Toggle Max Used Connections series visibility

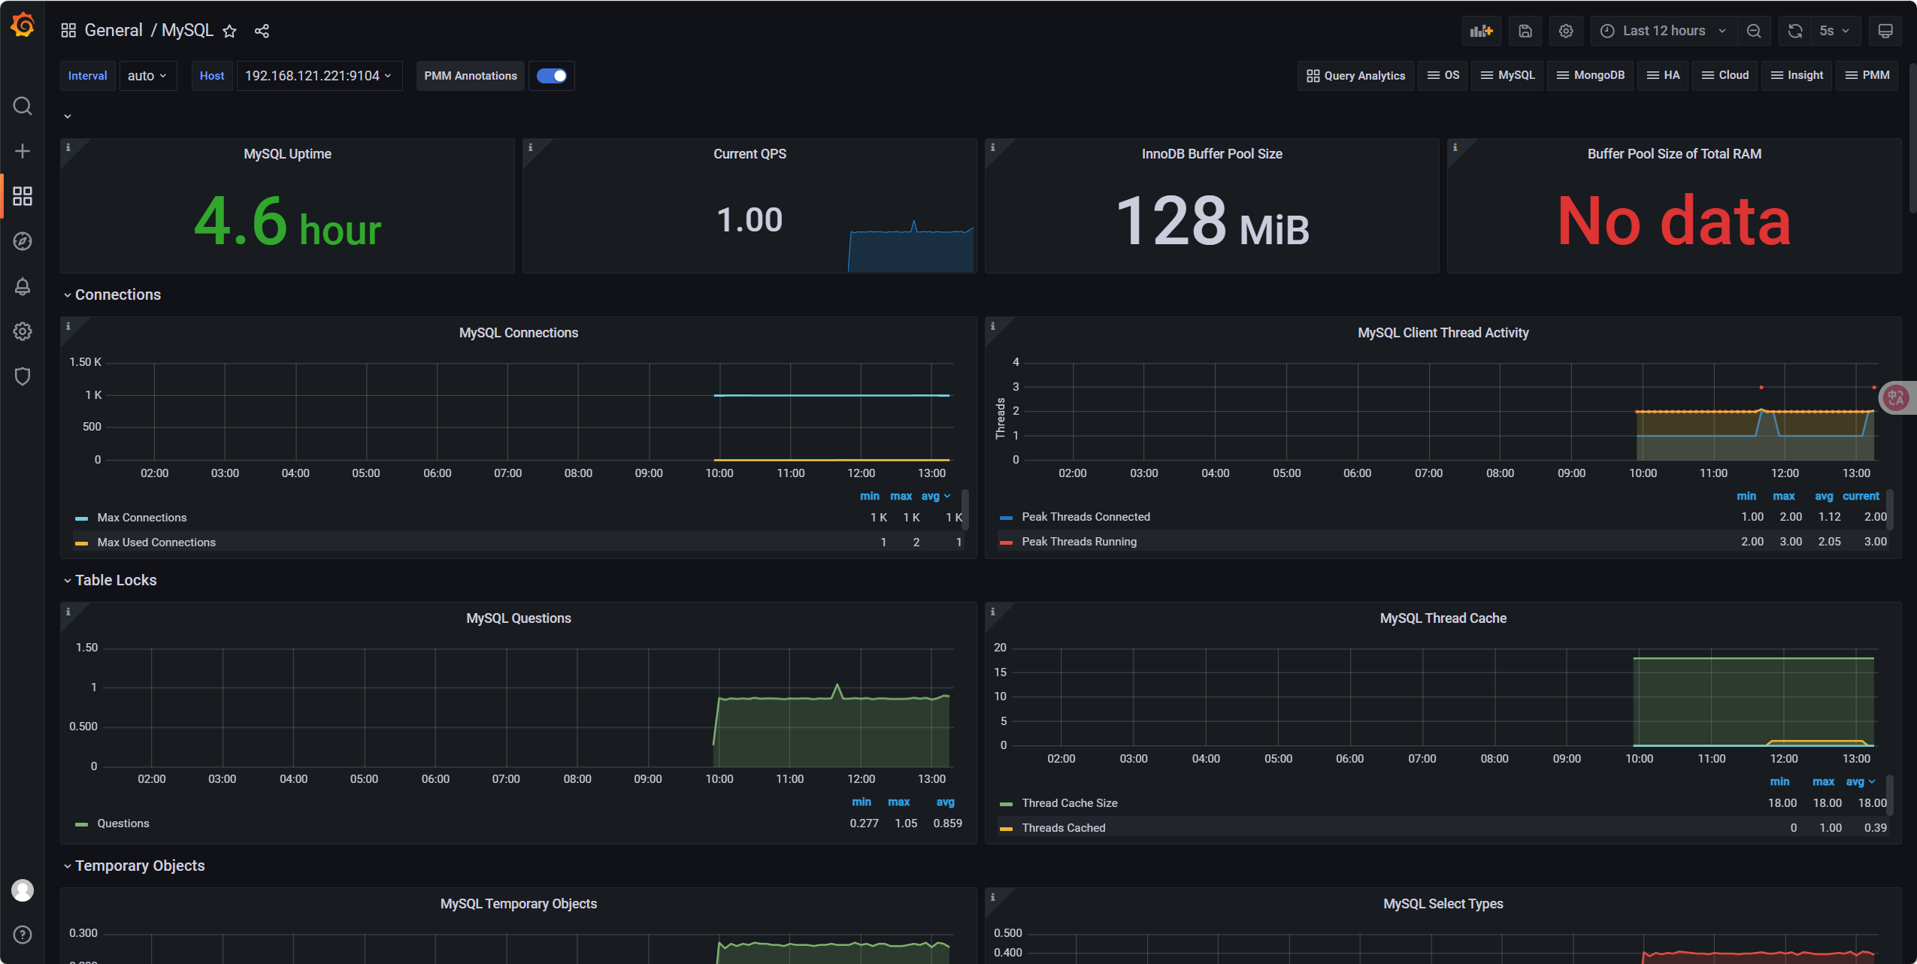156,542
